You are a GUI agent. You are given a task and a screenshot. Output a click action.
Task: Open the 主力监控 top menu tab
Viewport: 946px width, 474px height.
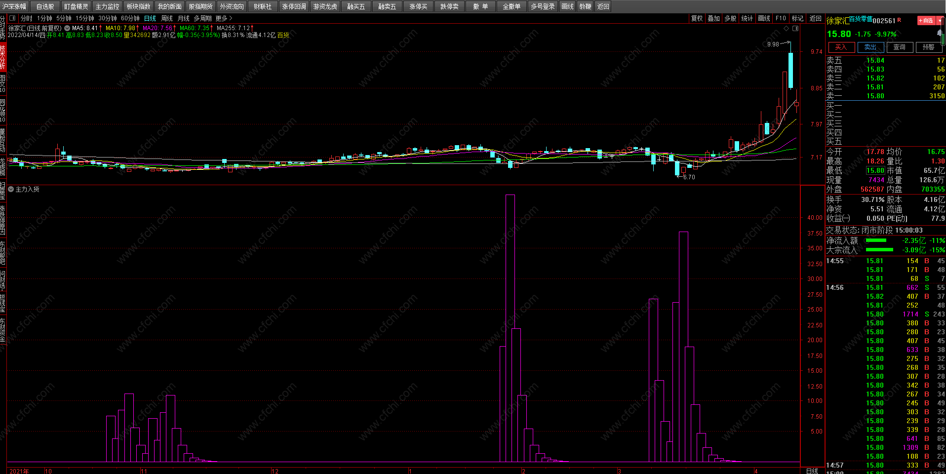point(107,6)
